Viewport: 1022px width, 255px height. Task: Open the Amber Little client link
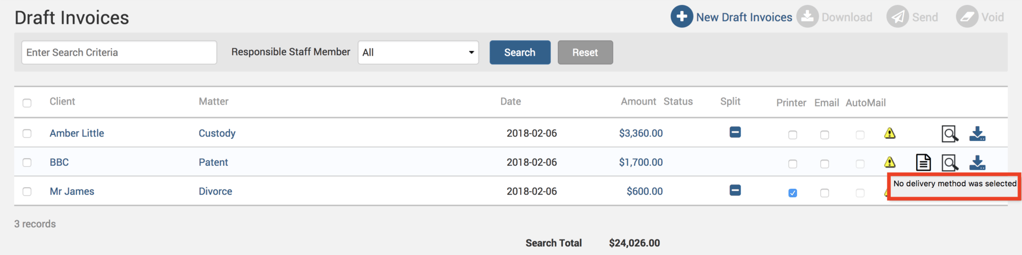(x=77, y=133)
